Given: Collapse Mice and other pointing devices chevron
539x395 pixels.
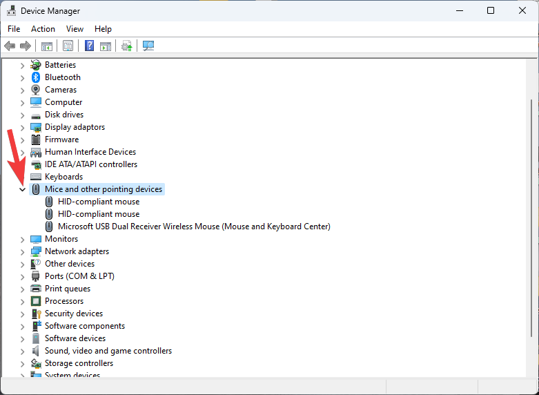Looking at the screenshot, I should pos(22,189).
